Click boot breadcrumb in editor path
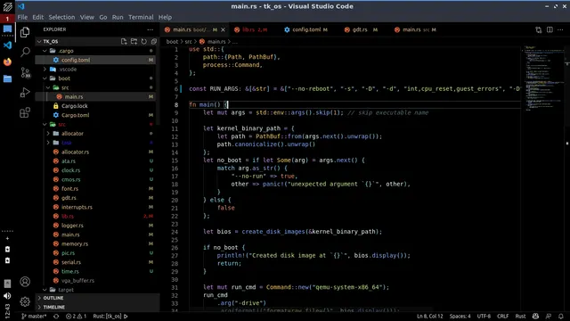The height and width of the screenshot is (321, 570). click(x=172, y=42)
